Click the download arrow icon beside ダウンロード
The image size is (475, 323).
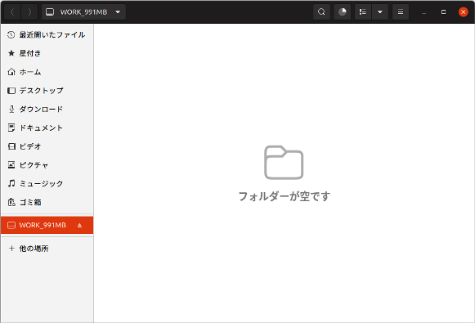click(11, 109)
